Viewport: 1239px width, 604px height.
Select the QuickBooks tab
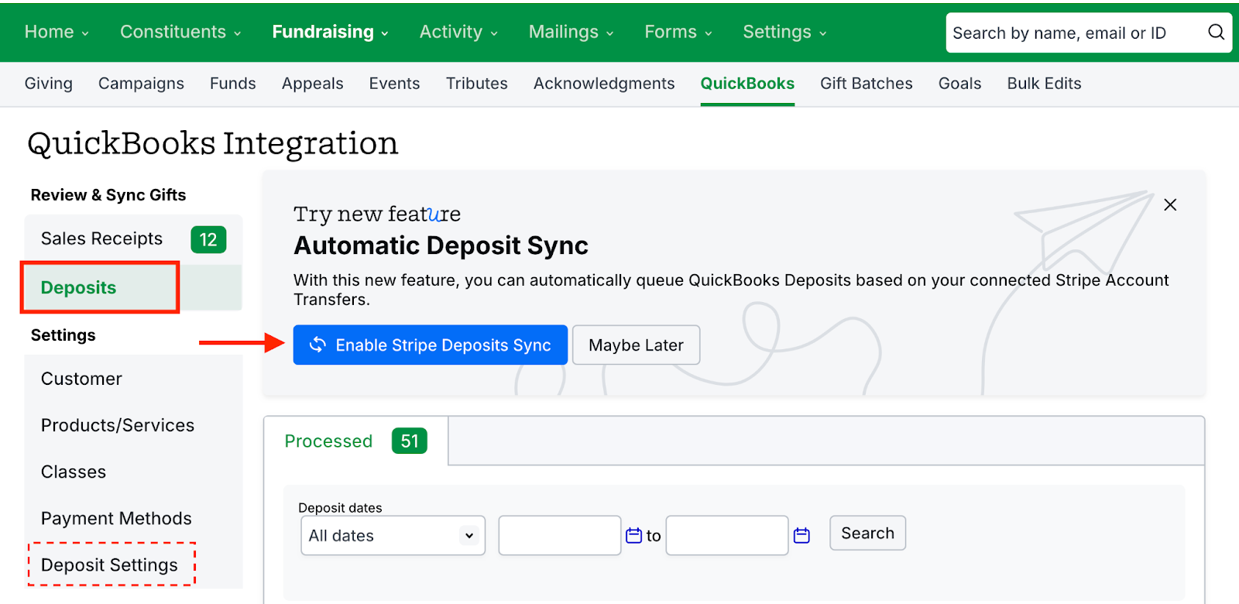[747, 84]
